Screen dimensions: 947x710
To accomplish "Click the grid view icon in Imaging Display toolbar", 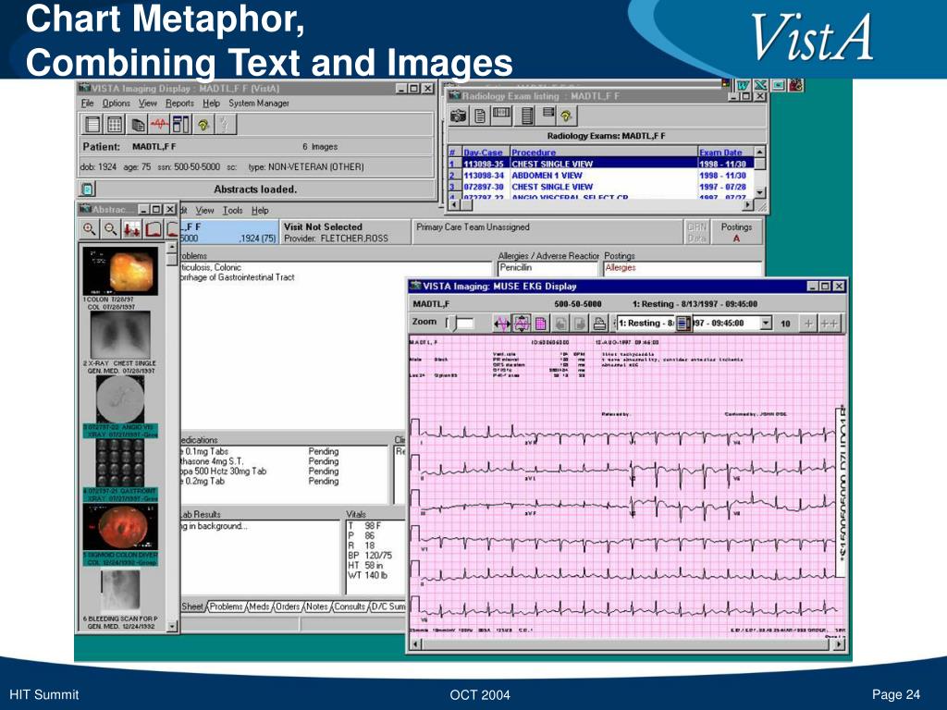I will pyautogui.click(x=115, y=124).
